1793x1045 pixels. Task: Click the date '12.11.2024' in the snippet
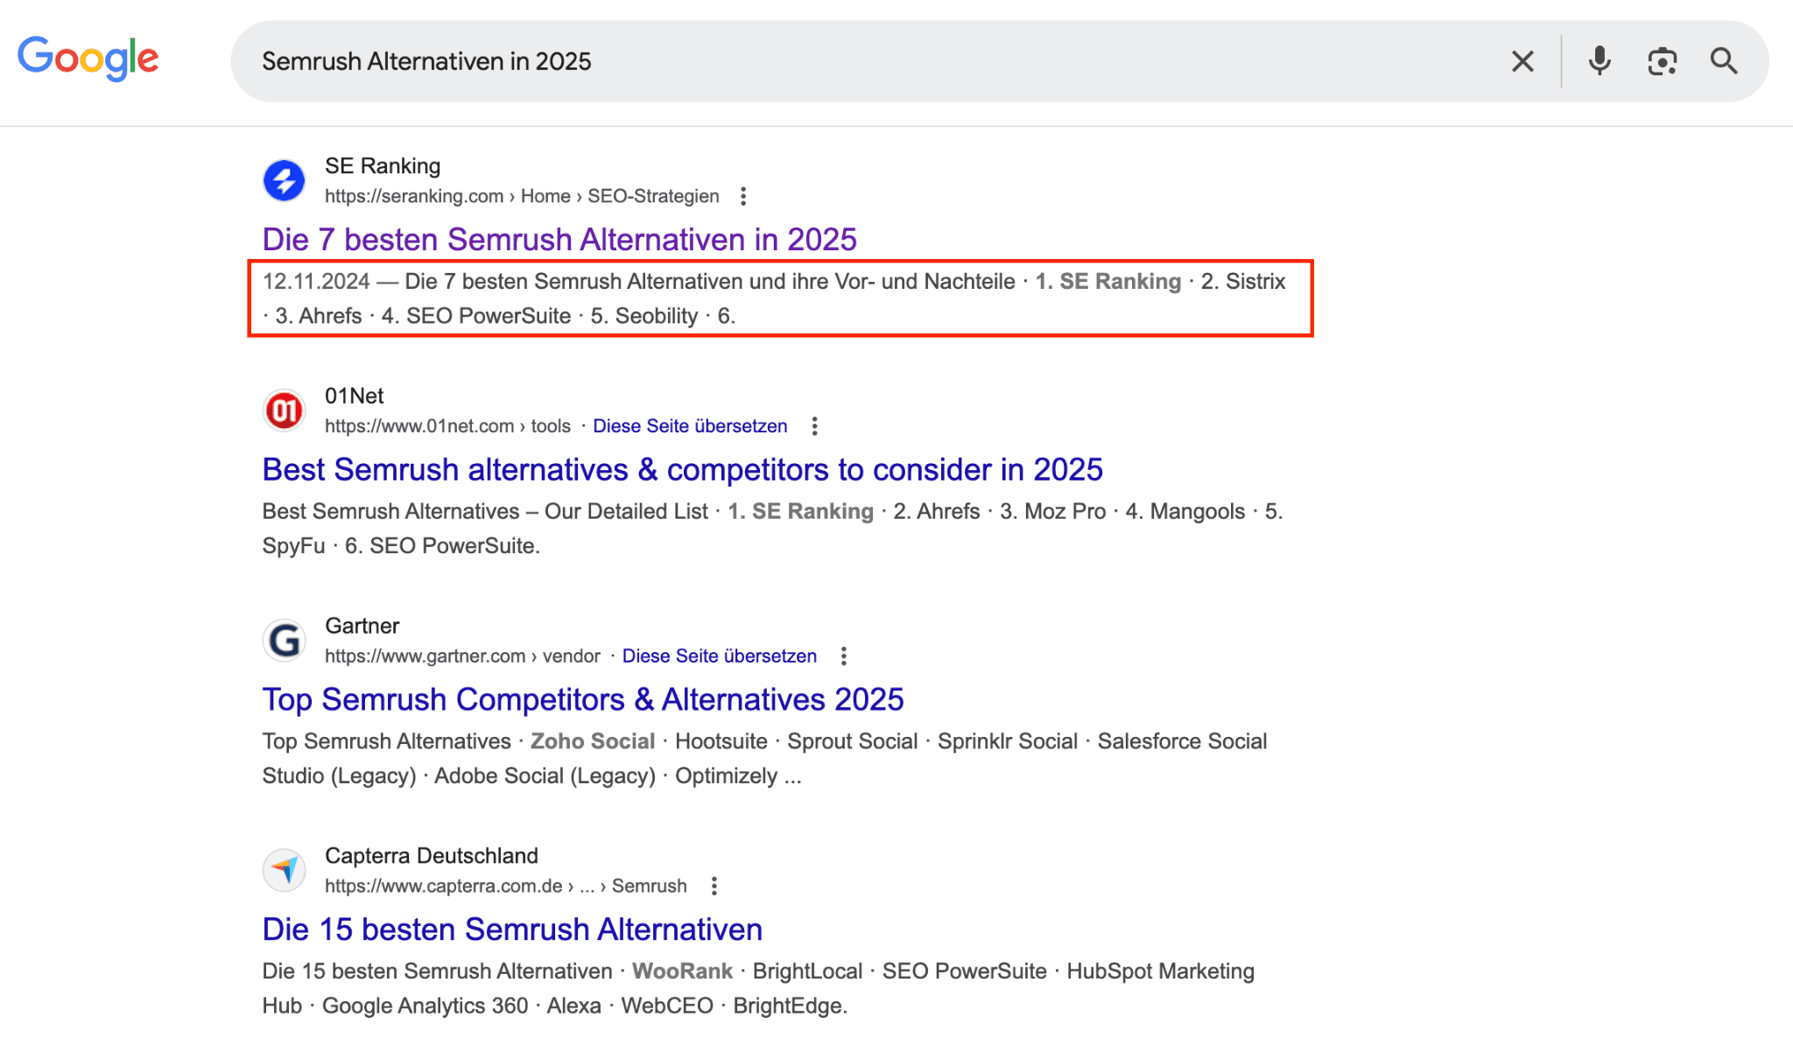pyautogui.click(x=317, y=282)
